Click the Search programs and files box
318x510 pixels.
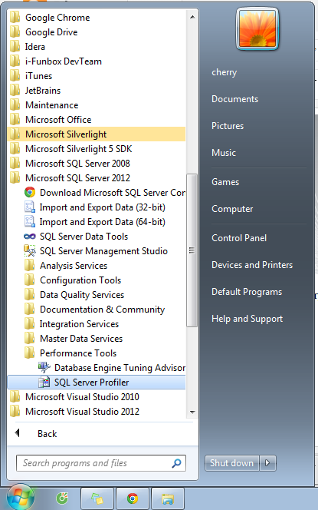coord(101,463)
